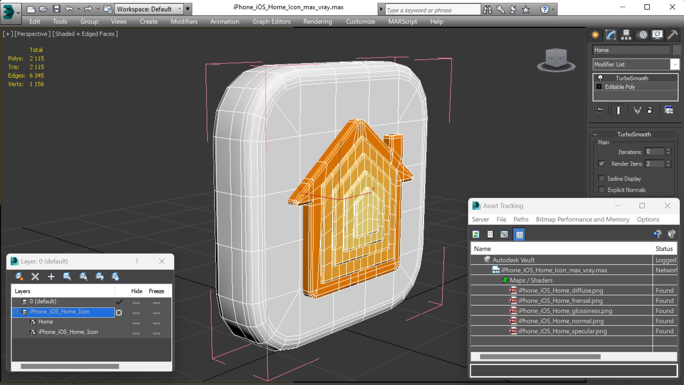Collapse iPhone_iOS_Home_Icon layer tree
Viewport: 684px width, 385px height.
[x=16, y=312]
